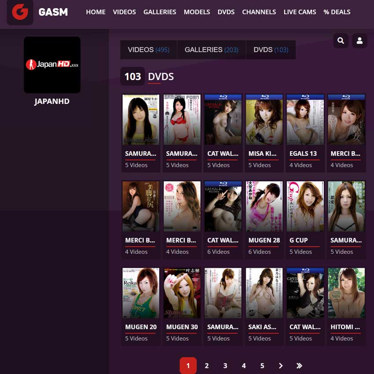Viewport: 374px width, 374px height.
Task: Open the G CUP DVD title
Action: click(x=298, y=240)
